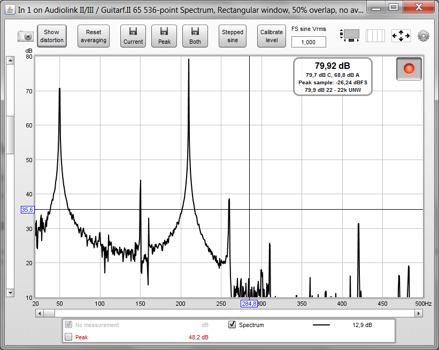Image resolution: width=439 pixels, height=350 pixels.
Task: Save Both traces with floppy icon
Action: coord(195,36)
